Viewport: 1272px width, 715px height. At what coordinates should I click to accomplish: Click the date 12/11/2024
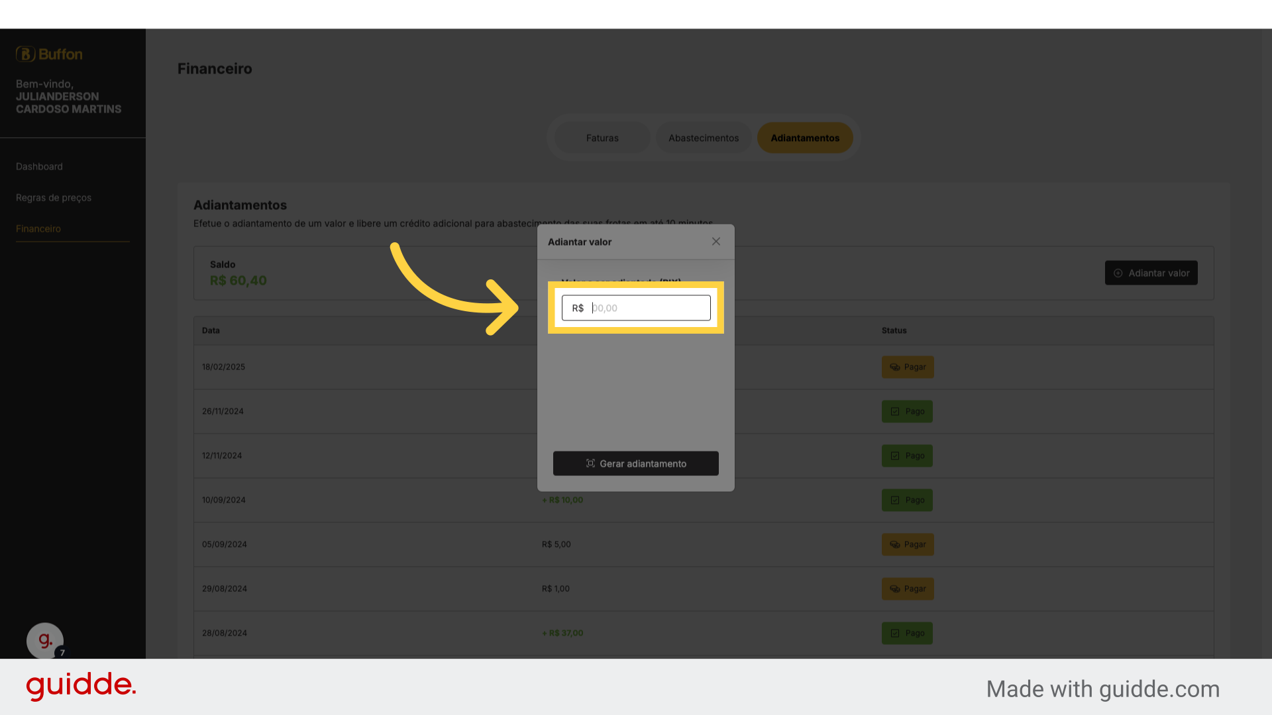tap(222, 456)
